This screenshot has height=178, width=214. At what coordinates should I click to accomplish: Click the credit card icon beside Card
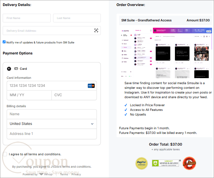pos(16,68)
